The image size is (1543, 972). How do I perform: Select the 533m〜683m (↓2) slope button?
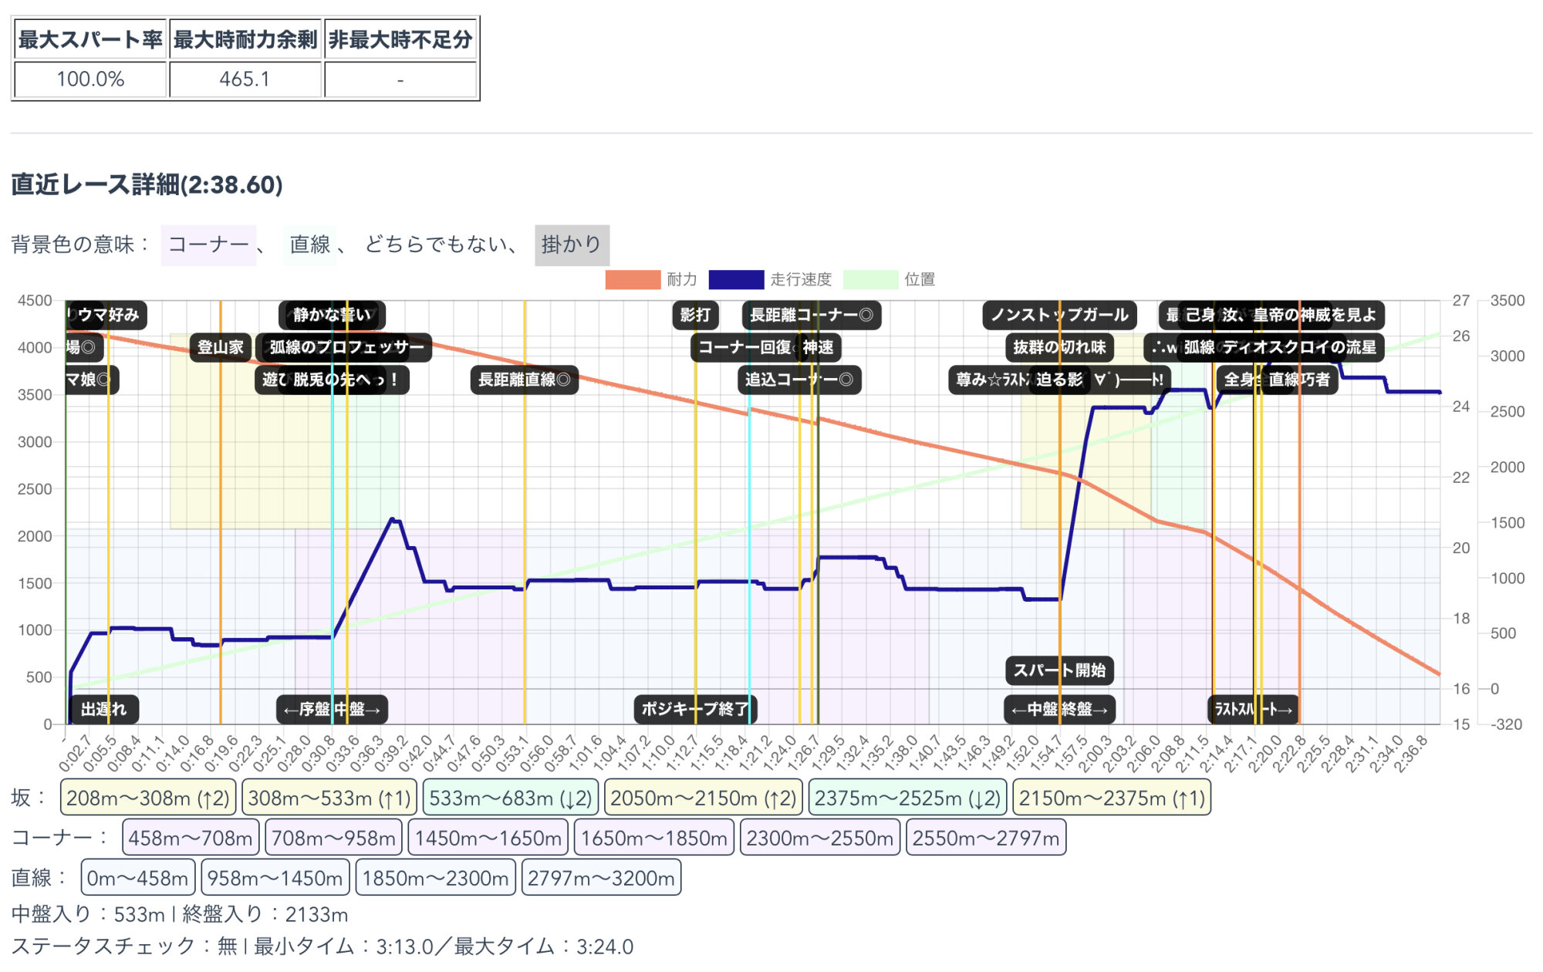click(510, 798)
